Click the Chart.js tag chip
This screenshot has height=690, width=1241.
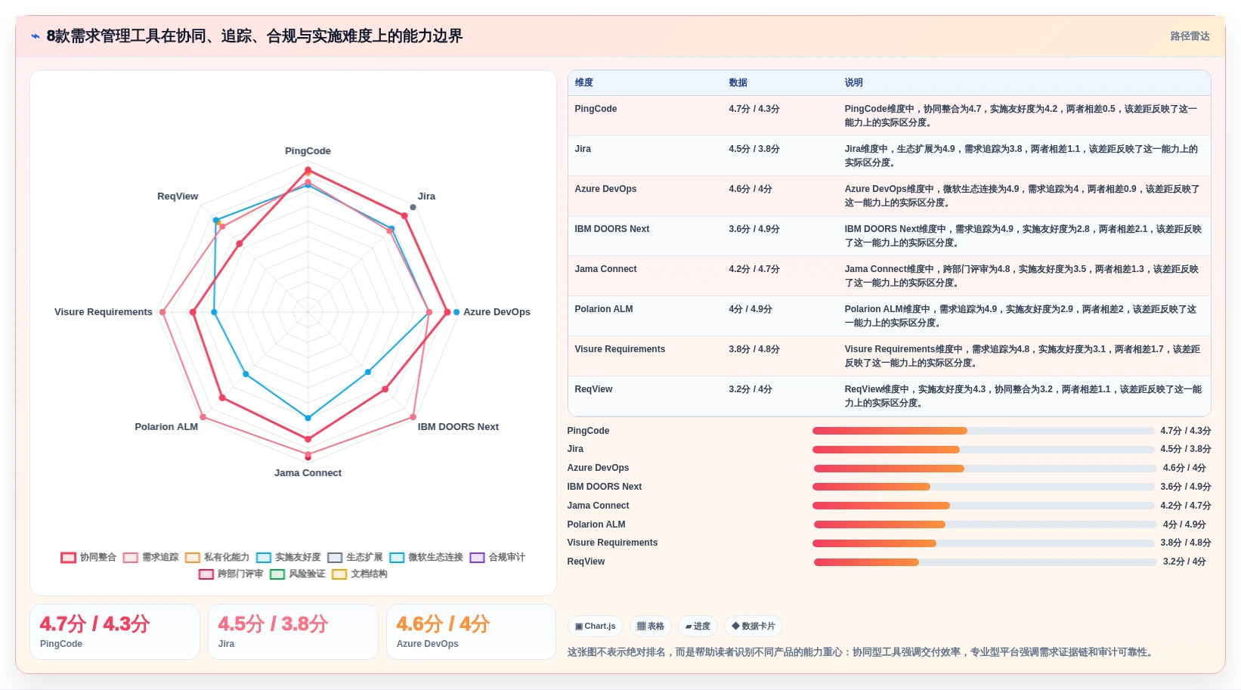click(x=596, y=626)
